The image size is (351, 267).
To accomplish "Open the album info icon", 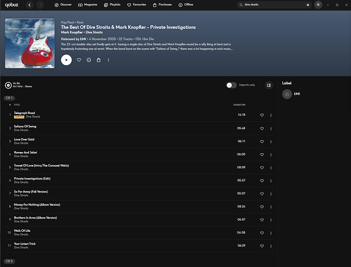I will point(89,60).
